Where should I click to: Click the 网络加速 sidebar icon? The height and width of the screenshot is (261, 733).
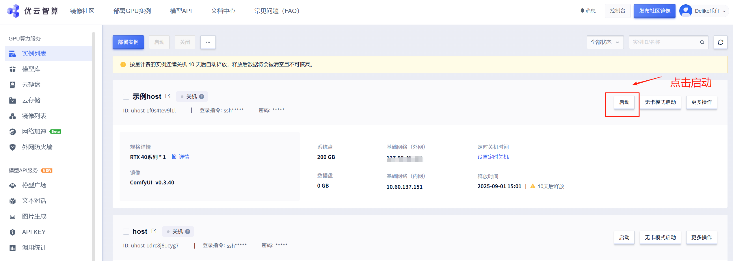pos(12,132)
